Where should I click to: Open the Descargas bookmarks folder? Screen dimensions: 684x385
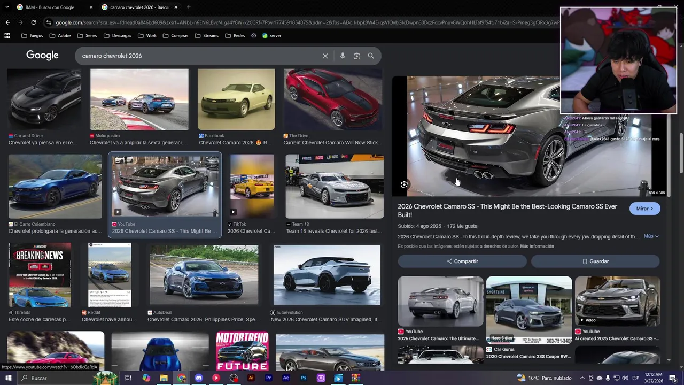pos(118,36)
